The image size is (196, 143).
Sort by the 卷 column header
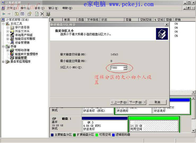[x=56, y=20]
